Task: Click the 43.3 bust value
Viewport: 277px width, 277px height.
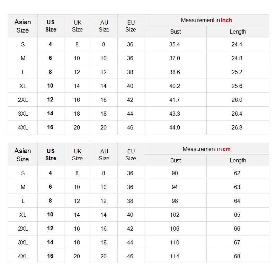Action: 175,114
